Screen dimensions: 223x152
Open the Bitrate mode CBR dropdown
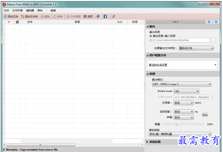[187, 91]
